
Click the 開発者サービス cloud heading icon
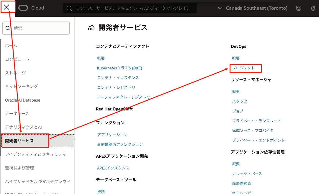[91, 28]
